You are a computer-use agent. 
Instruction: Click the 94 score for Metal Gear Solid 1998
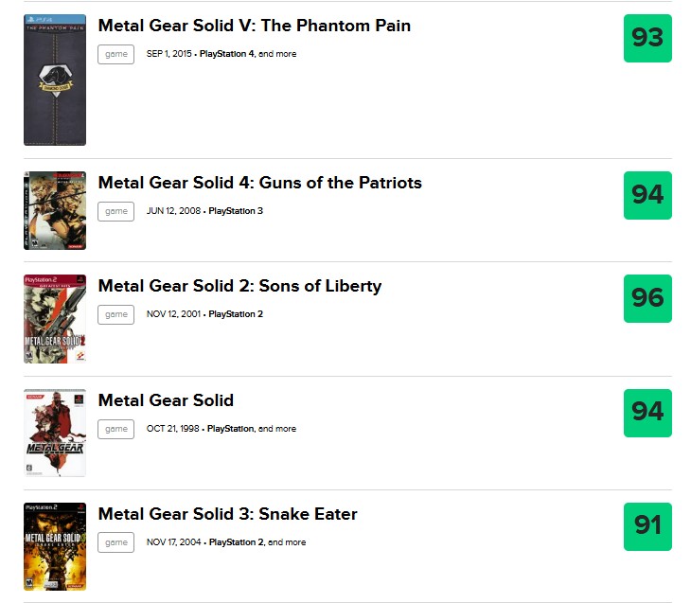(647, 413)
